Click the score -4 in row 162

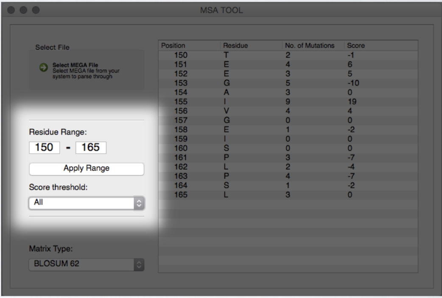click(x=351, y=167)
